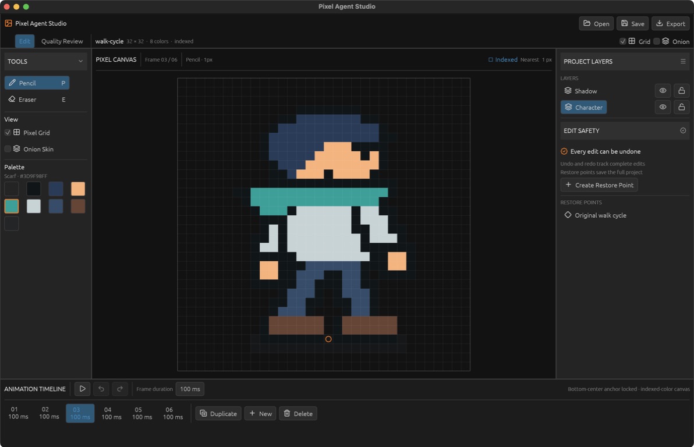Toggle the Pixel Grid checkbox in View
Screen dimensions: 694x447
point(8,132)
